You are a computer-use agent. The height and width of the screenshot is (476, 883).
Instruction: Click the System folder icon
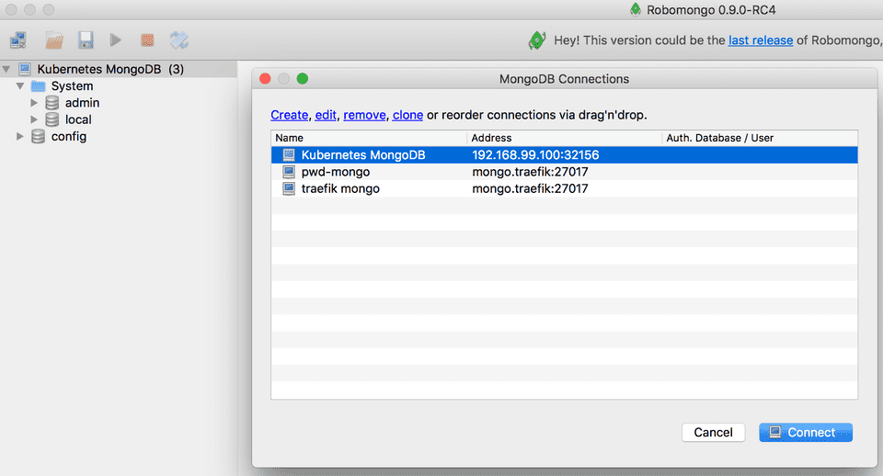tap(39, 86)
